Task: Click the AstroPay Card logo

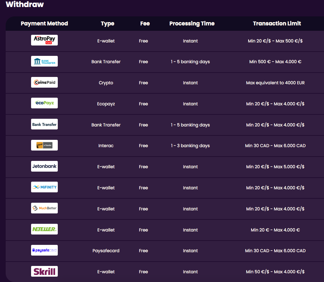Action: (44, 40)
